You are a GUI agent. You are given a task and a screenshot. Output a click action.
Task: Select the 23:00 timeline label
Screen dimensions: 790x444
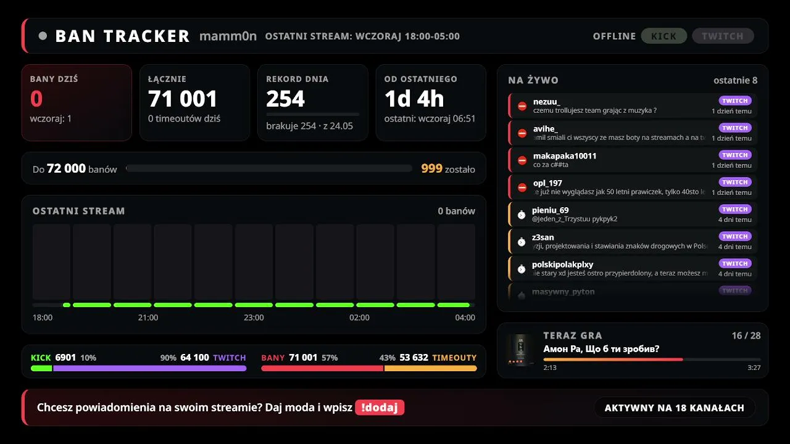[x=254, y=318]
